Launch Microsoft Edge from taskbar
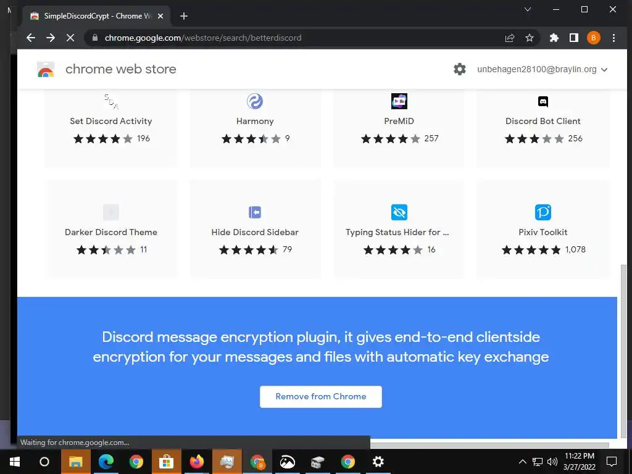632x474 pixels. click(x=106, y=462)
